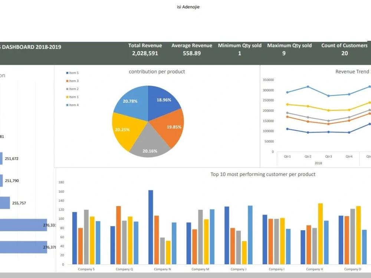Select the Total Revenue header

[x=145, y=45]
